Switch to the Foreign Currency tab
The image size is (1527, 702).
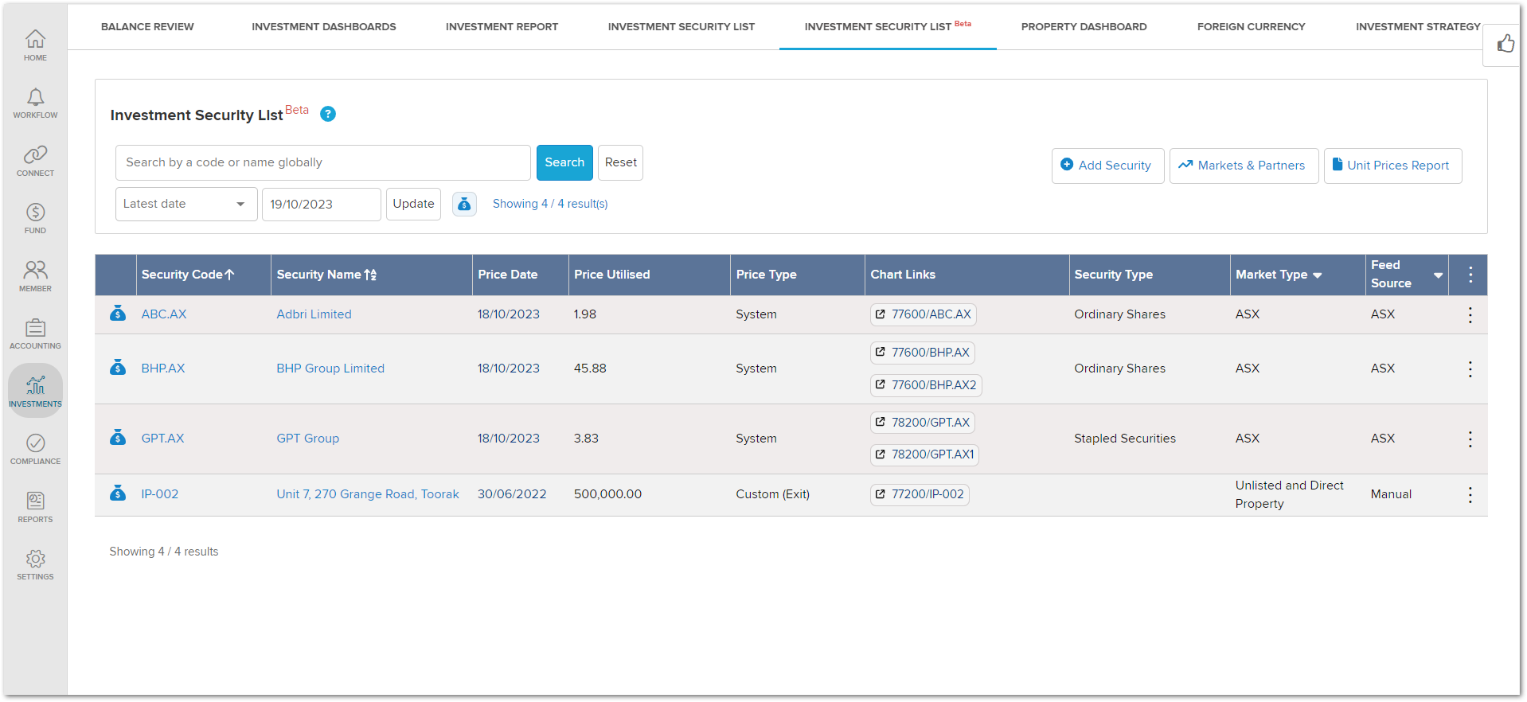tap(1251, 26)
